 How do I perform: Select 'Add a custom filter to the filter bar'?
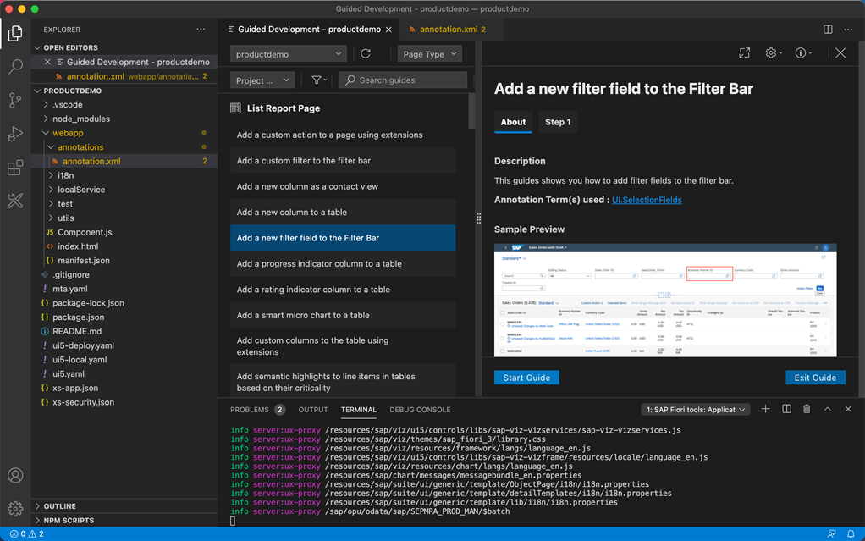[x=343, y=161]
